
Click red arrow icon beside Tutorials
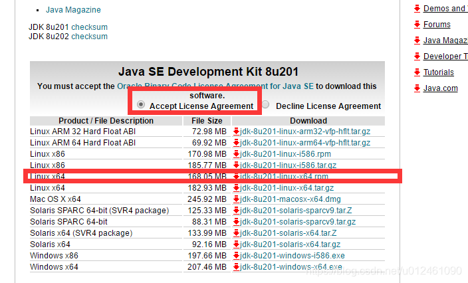pyautogui.click(x=417, y=72)
